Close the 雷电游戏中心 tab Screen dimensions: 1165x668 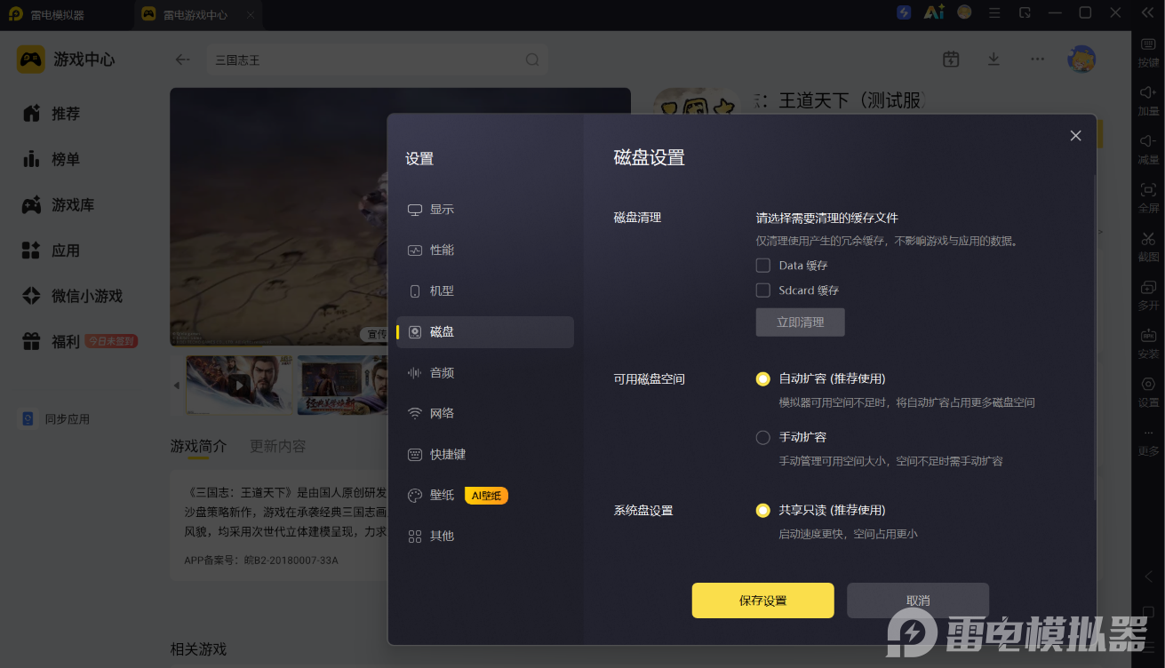click(251, 15)
